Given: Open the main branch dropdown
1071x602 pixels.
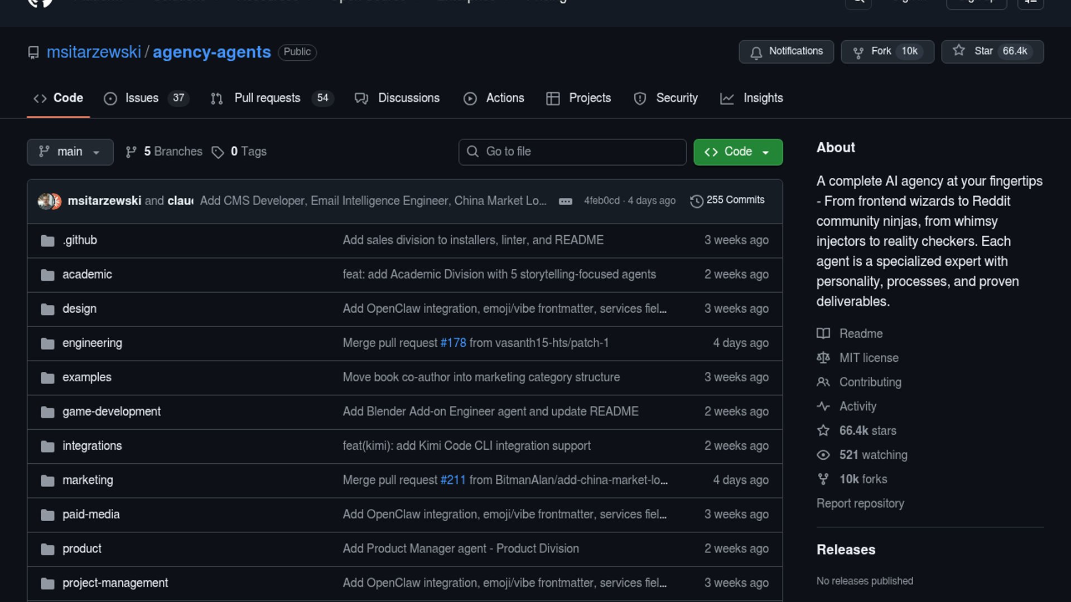Looking at the screenshot, I should (70, 152).
